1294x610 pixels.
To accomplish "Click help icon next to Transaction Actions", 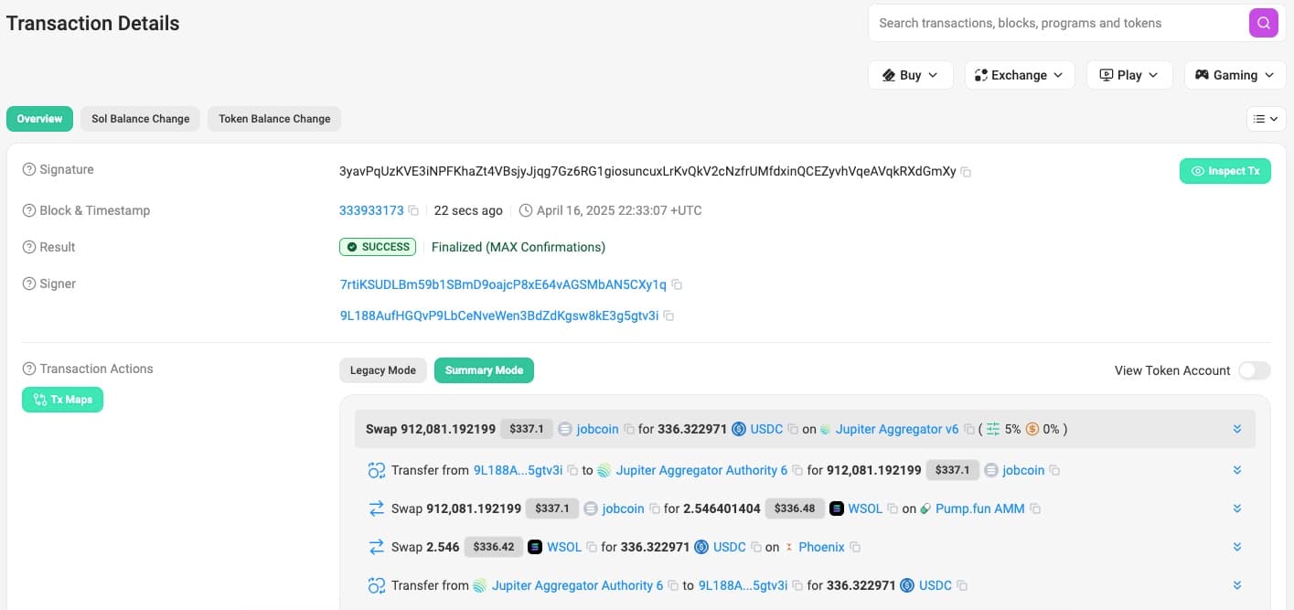I will (x=29, y=369).
